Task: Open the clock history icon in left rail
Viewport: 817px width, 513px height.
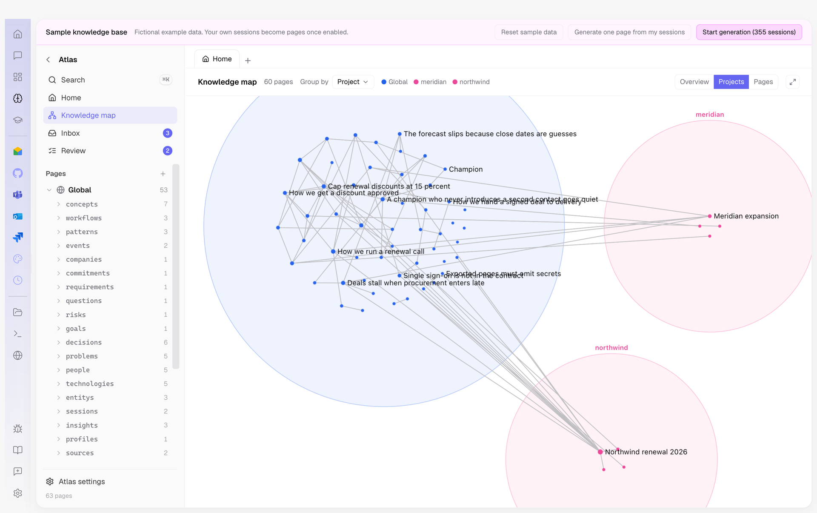Action: pos(17,280)
